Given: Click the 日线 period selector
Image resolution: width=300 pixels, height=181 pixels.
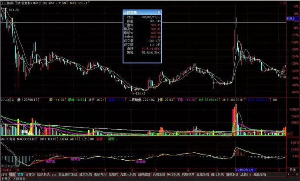Looking at the screenshot, I should [293, 170].
